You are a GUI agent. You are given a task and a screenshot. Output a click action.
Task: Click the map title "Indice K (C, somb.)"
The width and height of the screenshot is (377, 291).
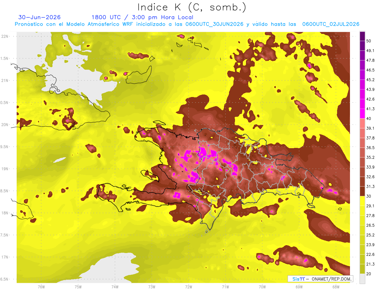coord(192,7)
